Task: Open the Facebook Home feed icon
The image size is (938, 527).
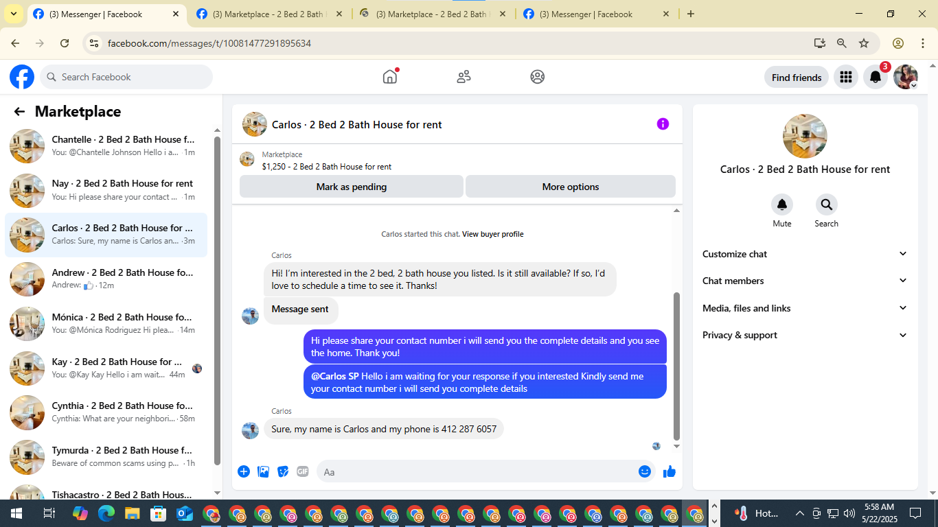Action: (390, 77)
